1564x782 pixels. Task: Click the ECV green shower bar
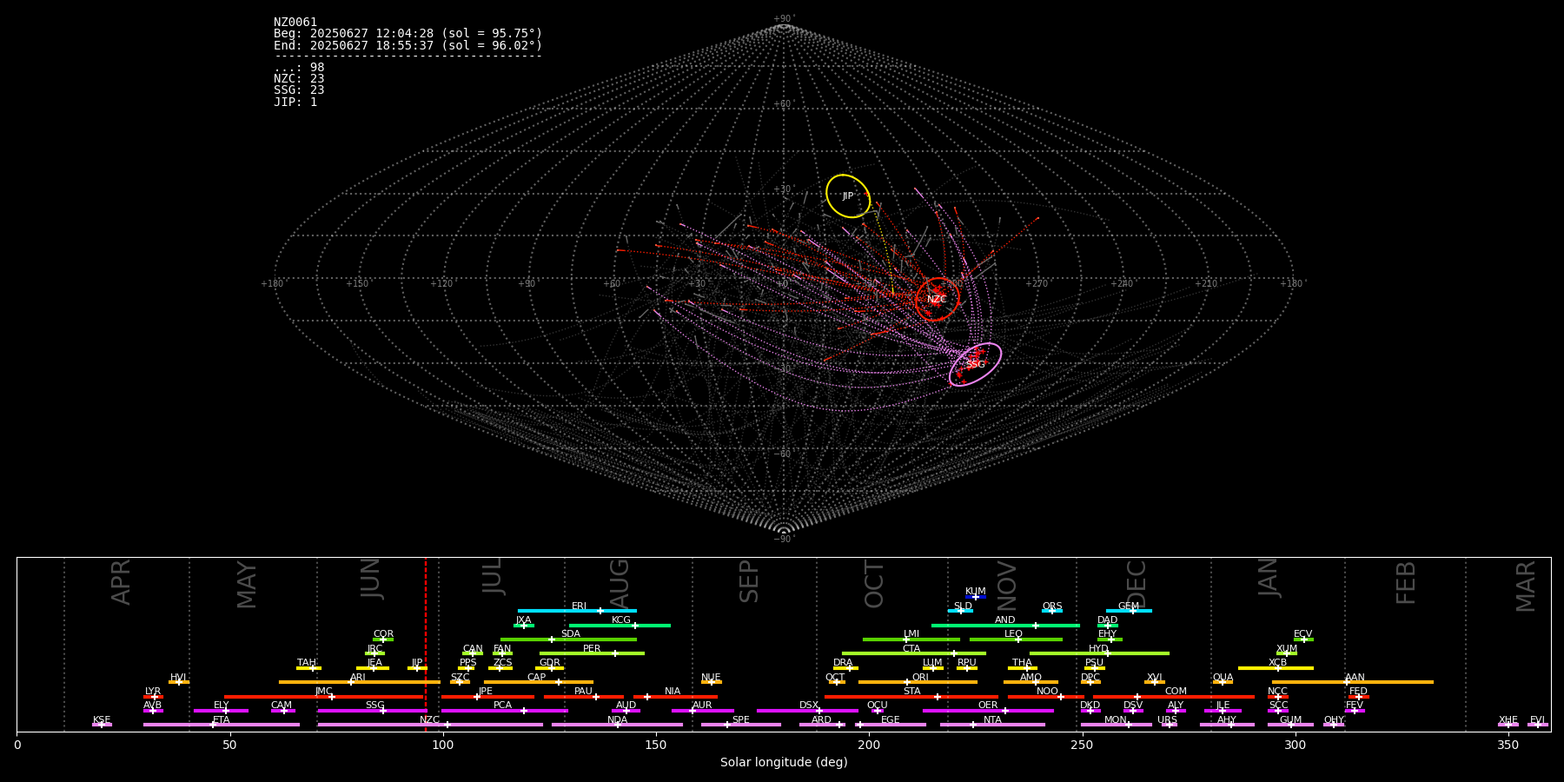coord(1303,640)
